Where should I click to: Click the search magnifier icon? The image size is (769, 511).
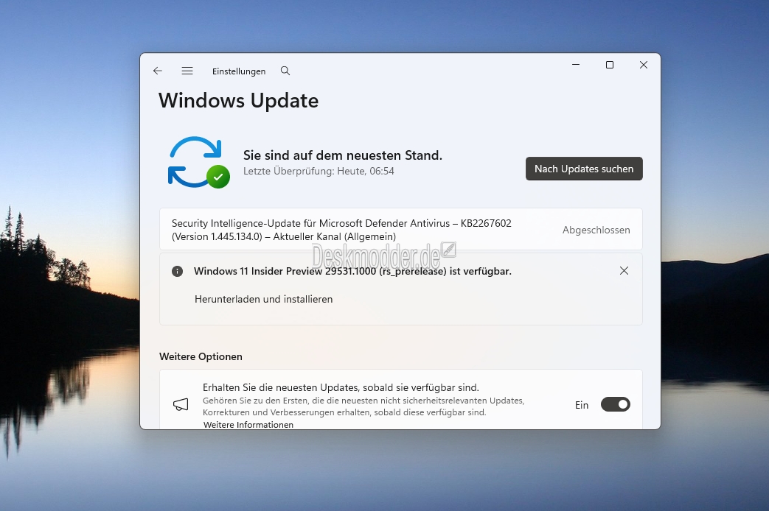pos(285,71)
